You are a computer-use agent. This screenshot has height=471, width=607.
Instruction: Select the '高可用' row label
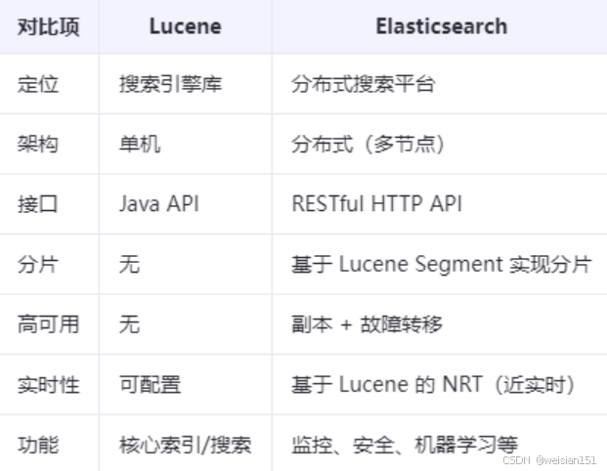(x=49, y=324)
